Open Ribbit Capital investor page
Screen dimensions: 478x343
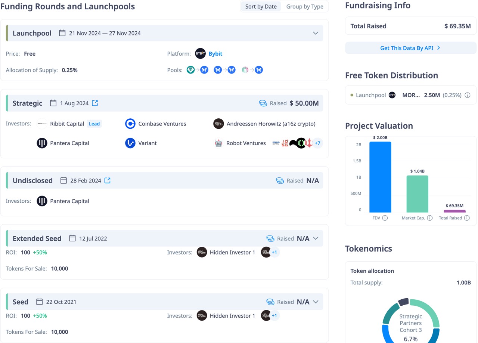point(67,124)
